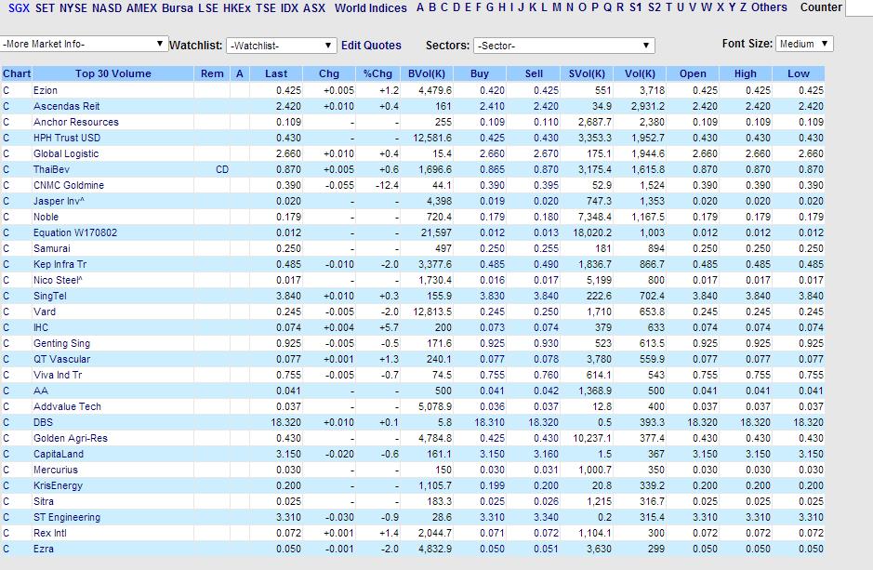Open the Ezion stock quote

click(46, 90)
